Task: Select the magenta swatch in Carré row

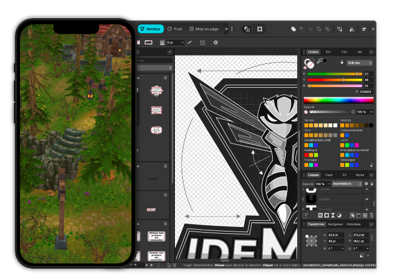Action: click(x=357, y=145)
